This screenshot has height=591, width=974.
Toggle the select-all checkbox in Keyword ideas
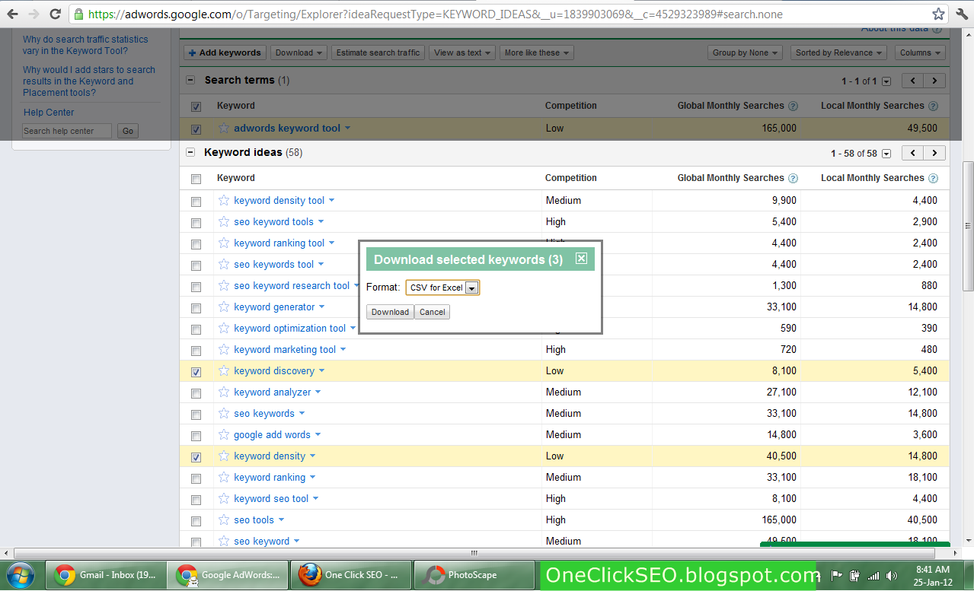pos(196,177)
